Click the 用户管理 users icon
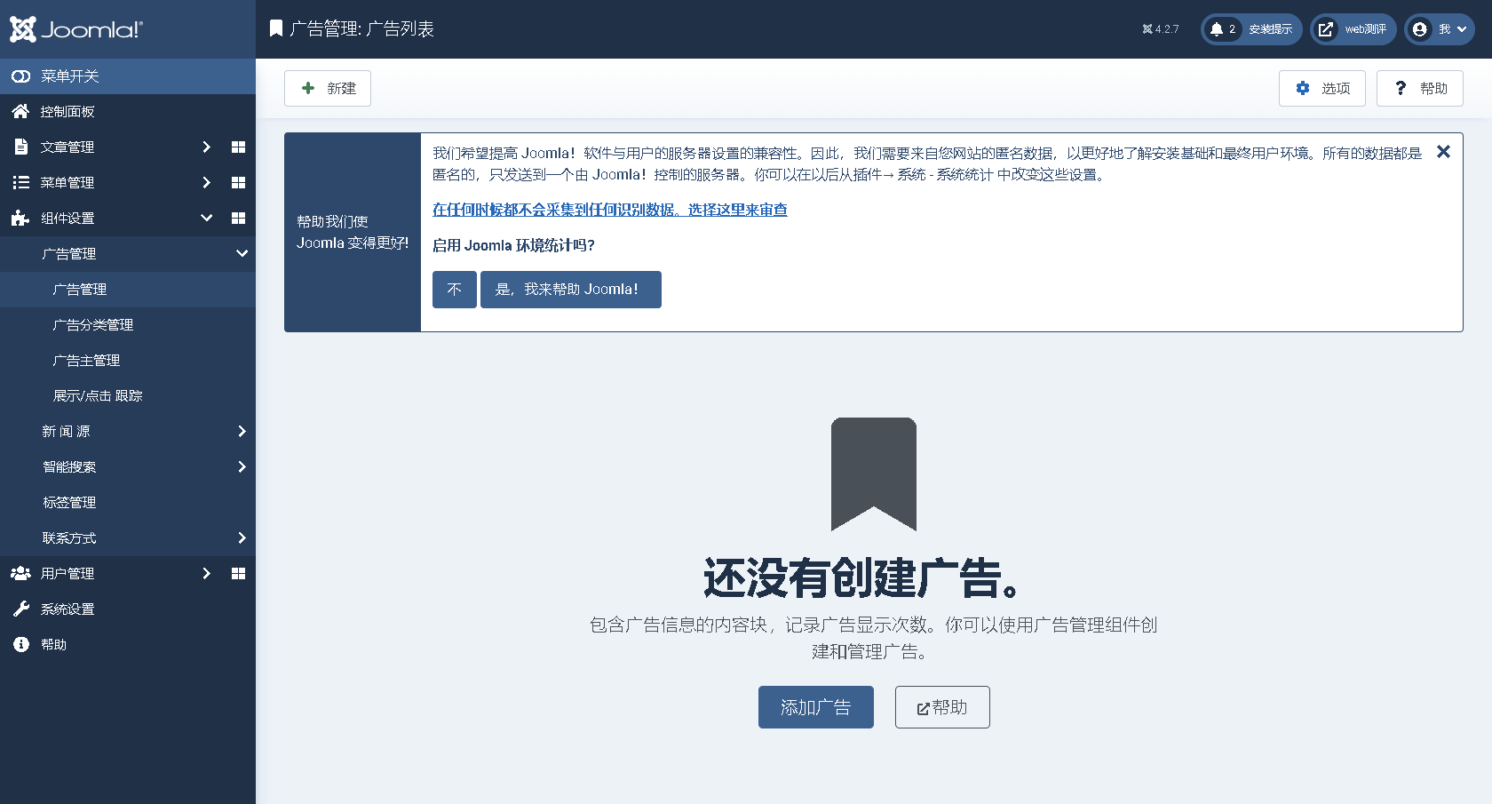Viewport: 1492px width, 804px height. (x=20, y=574)
